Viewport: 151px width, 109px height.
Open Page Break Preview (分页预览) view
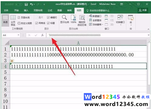(13, 20)
